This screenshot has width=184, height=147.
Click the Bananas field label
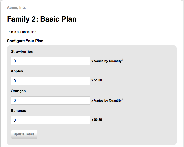pyautogui.click(x=19, y=111)
